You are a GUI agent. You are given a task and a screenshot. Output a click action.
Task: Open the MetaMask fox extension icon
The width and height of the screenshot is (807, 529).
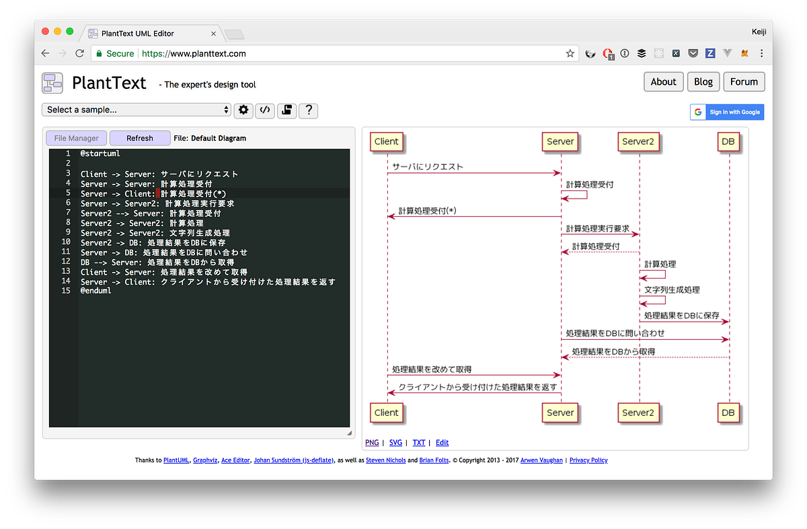[744, 53]
